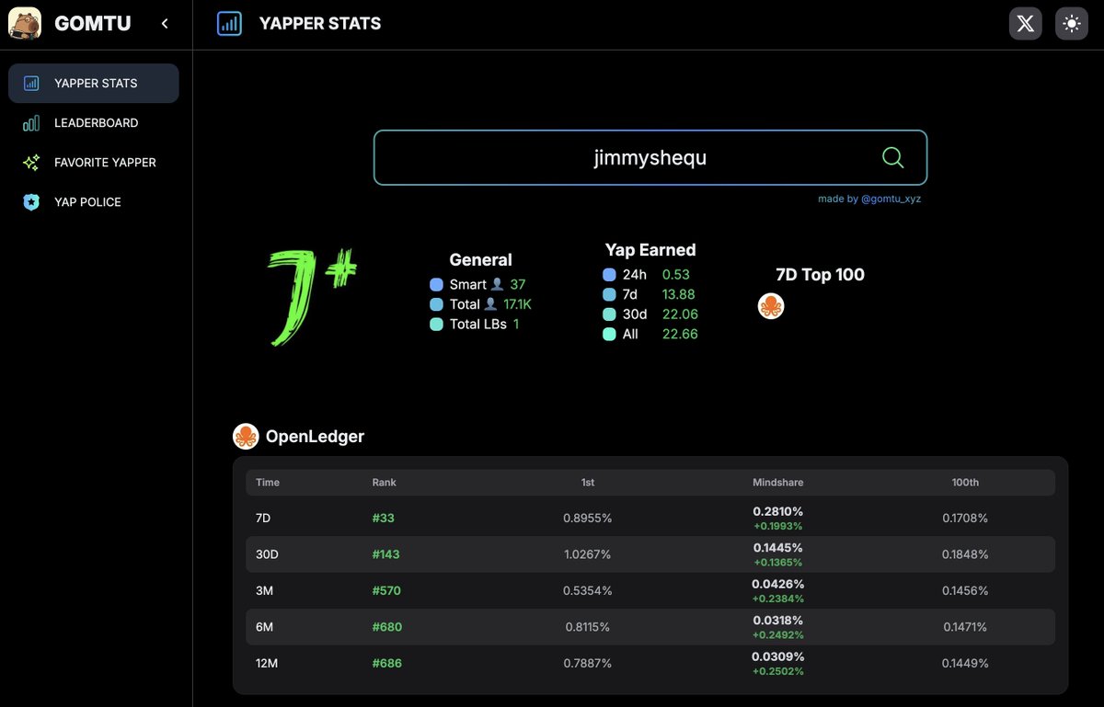Click the Rank column header
The image size is (1104, 707).
(385, 483)
